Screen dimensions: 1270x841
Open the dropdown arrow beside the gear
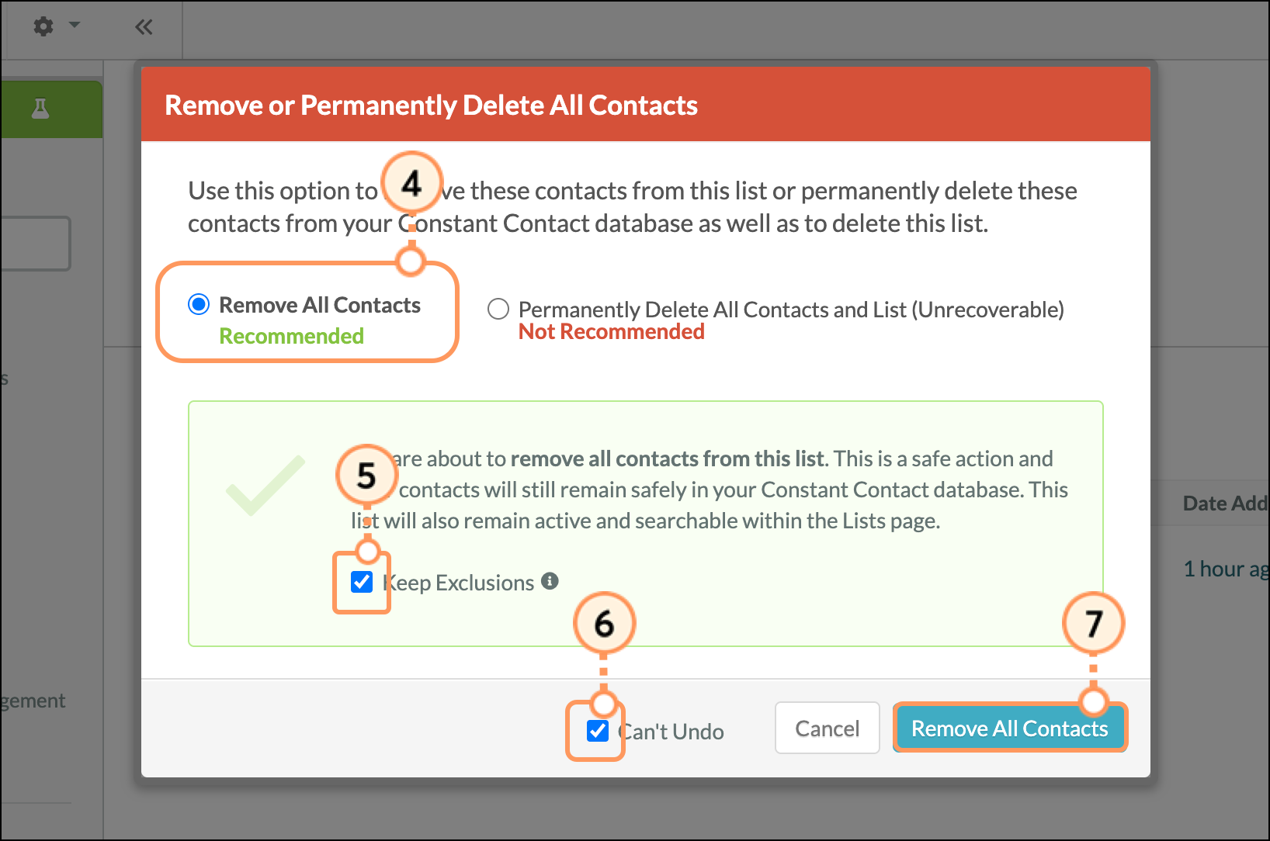pyautogui.click(x=75, y=25)
